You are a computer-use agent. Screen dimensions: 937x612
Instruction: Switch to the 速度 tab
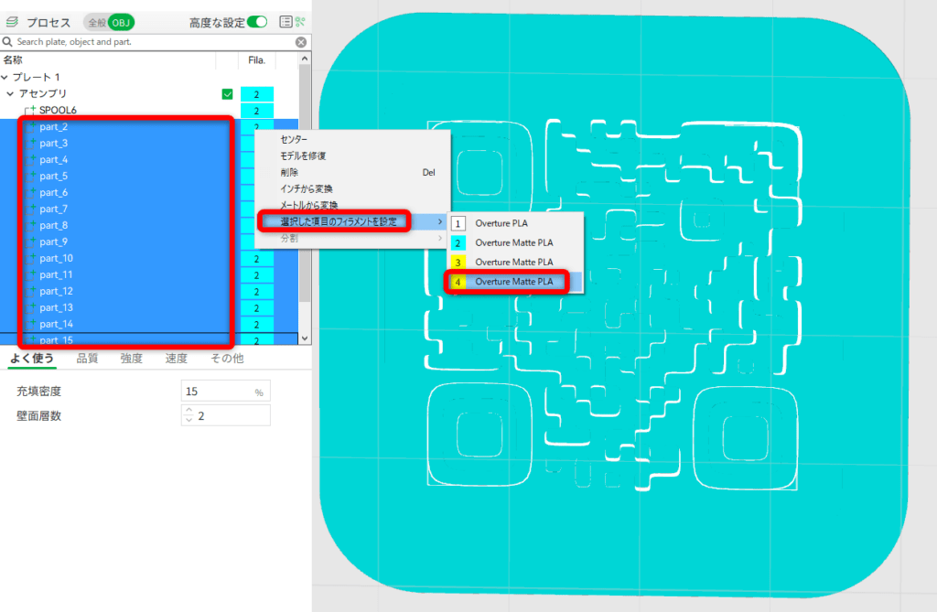point(177,358)
